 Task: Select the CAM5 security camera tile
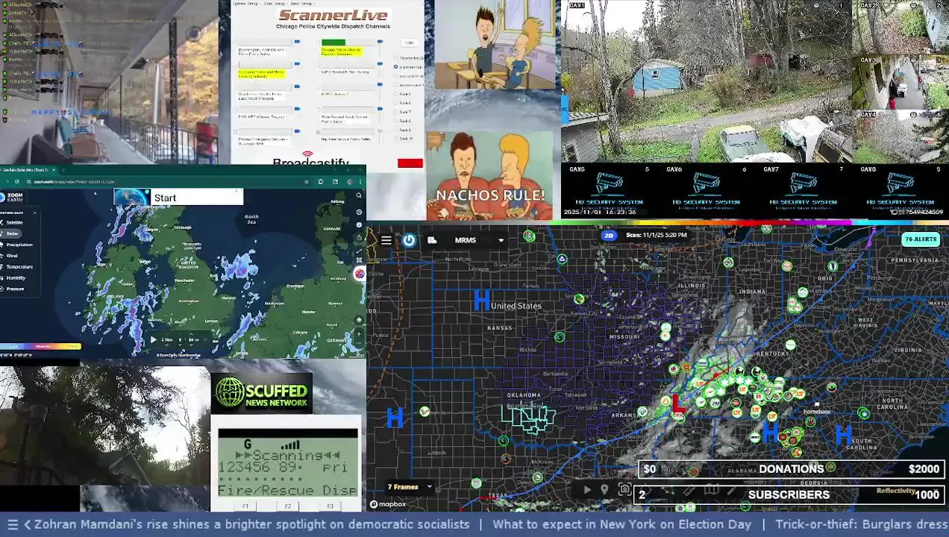609,190
